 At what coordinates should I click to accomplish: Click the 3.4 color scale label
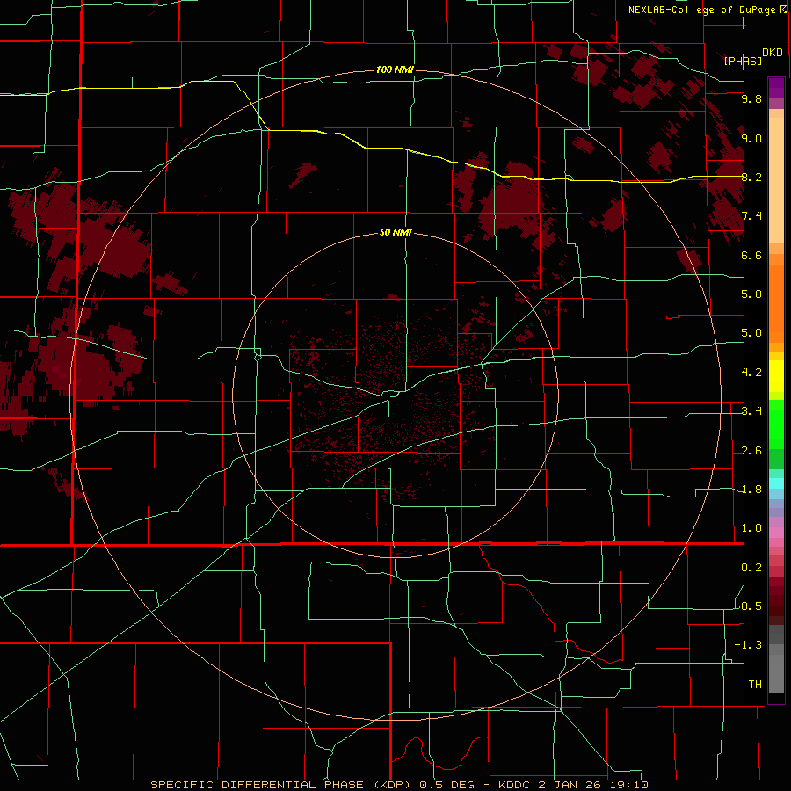(x=751, y=411)
